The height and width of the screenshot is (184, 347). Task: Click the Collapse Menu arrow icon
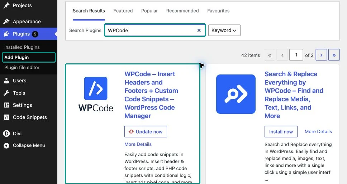(6, 145)
